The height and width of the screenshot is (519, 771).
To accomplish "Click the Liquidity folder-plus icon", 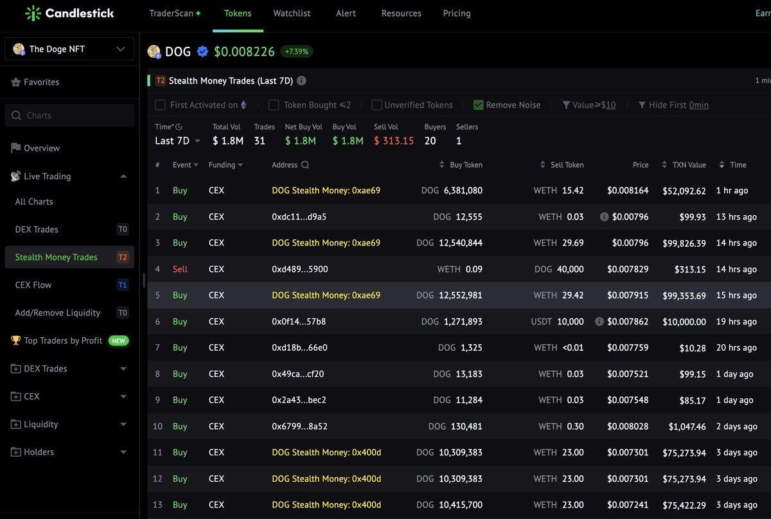I will [16, 424].
